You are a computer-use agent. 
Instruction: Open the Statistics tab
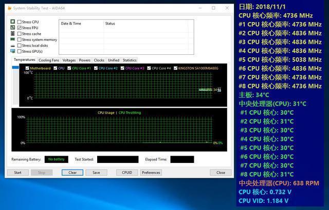click(x=130, y=60)
